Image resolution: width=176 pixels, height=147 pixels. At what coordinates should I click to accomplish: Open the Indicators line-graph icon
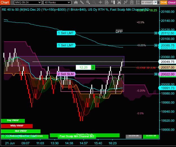pos(125,2)
